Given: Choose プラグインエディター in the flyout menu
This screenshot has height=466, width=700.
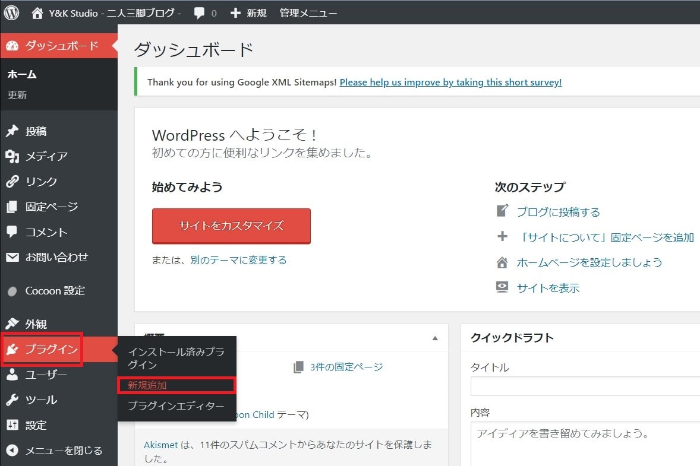Looking at the screenshot, I should (176, 406).
